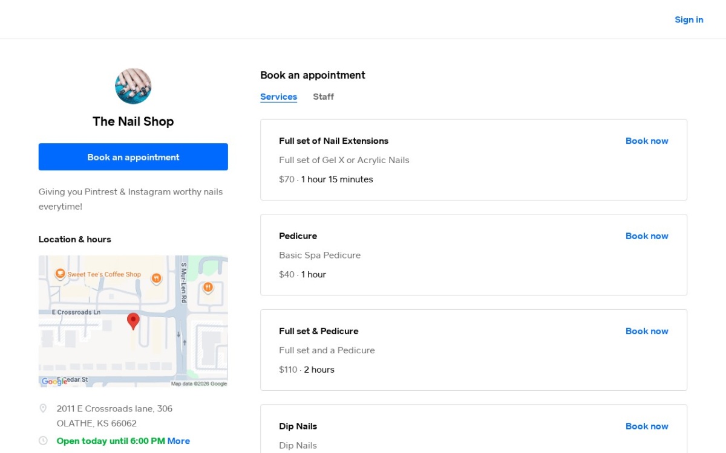The height and width of the screenshot is (453, 726).
Task: Click the location pin icon beside address
Action: 43,409
